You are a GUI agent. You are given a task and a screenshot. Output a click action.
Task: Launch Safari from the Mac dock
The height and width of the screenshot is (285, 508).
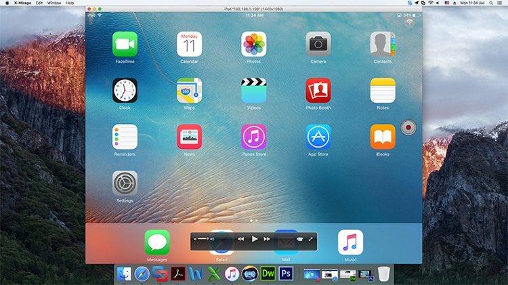point(142,274)
